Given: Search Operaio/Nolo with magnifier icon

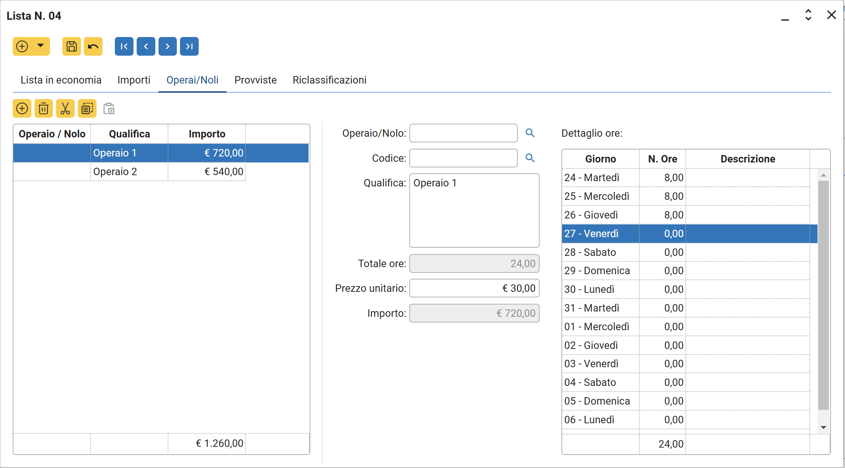Looking at the screenshot, I should 530,133.
